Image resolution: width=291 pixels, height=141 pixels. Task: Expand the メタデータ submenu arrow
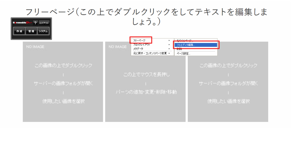point(169,49)
